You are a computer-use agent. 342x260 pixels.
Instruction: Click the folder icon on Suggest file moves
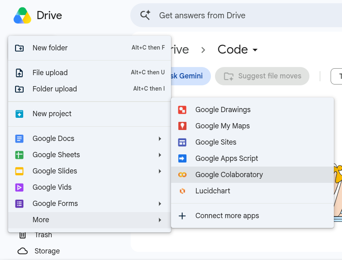(228, 76)
